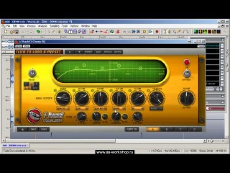Screen dimensions: 230x173
Task: Open filter type selector under high cut knob
Action: click(x=156, y=108)
